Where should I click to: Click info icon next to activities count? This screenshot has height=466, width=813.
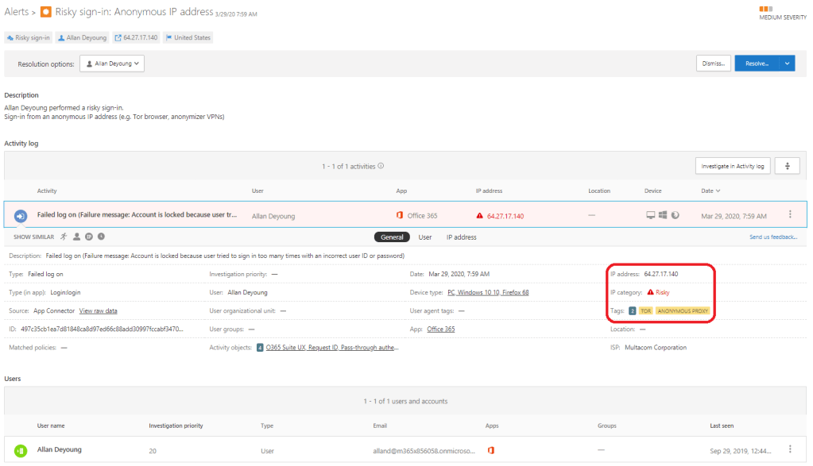click(x=381, y=166)
